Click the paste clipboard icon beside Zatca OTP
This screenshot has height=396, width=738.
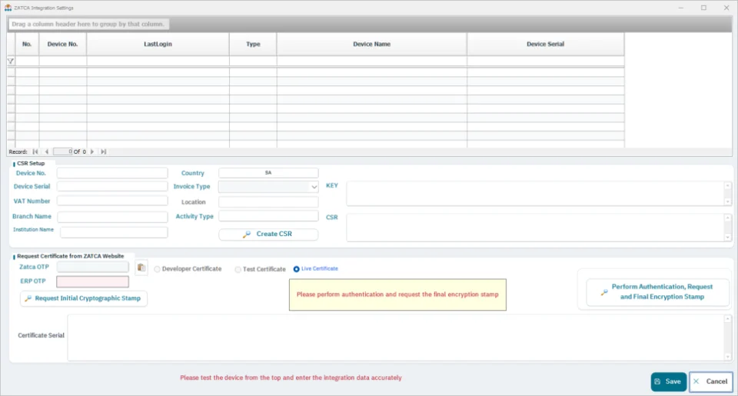click(x=141, y=268)
